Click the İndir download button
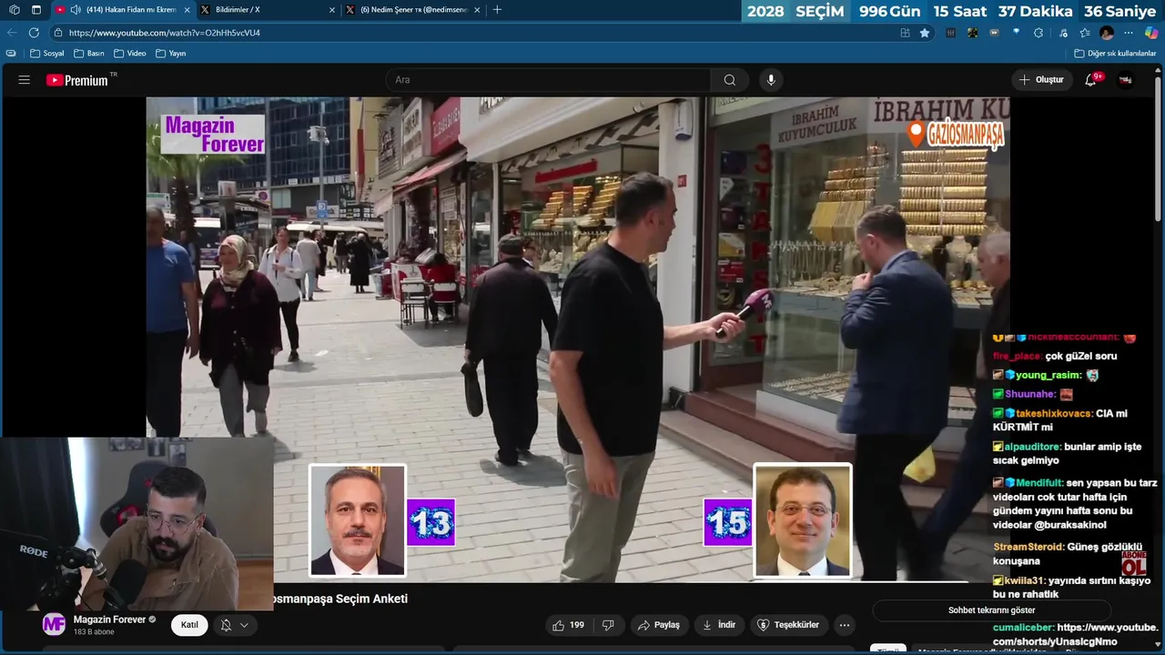Viewport: 1165px width, 655px height. (x=719, y=625)
